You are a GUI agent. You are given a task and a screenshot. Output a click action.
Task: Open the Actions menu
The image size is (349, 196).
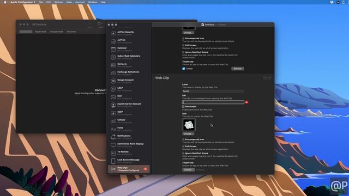tap(58, 2)
